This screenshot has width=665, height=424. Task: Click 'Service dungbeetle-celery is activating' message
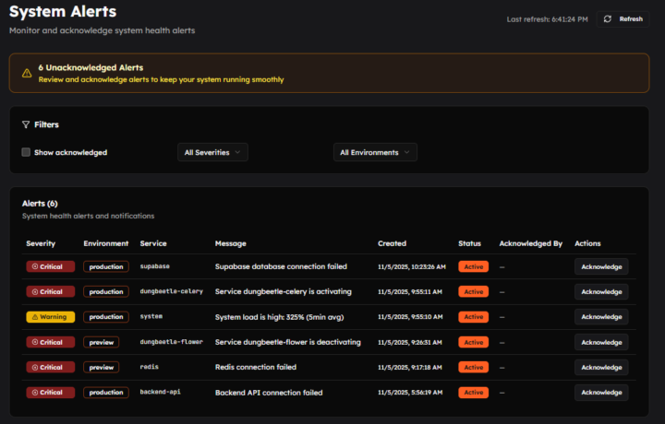click(284, 291)
